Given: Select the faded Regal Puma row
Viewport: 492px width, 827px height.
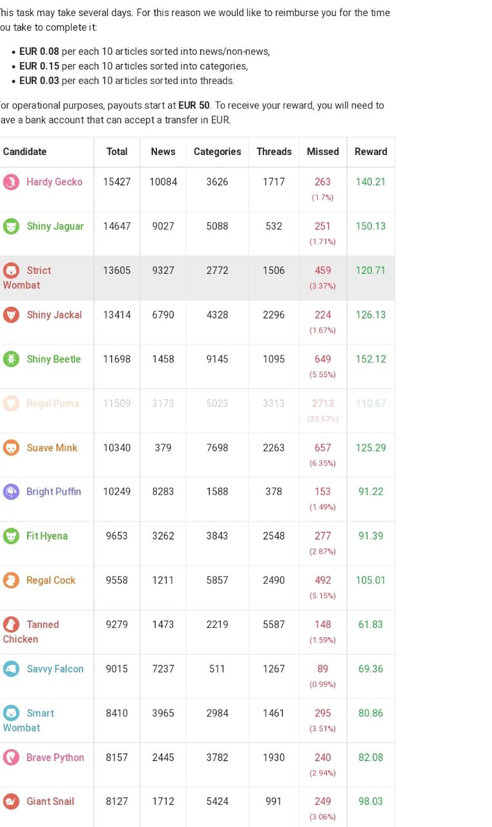Looking at the screenshot, I should pyautogui.click(x=197, y=411).
